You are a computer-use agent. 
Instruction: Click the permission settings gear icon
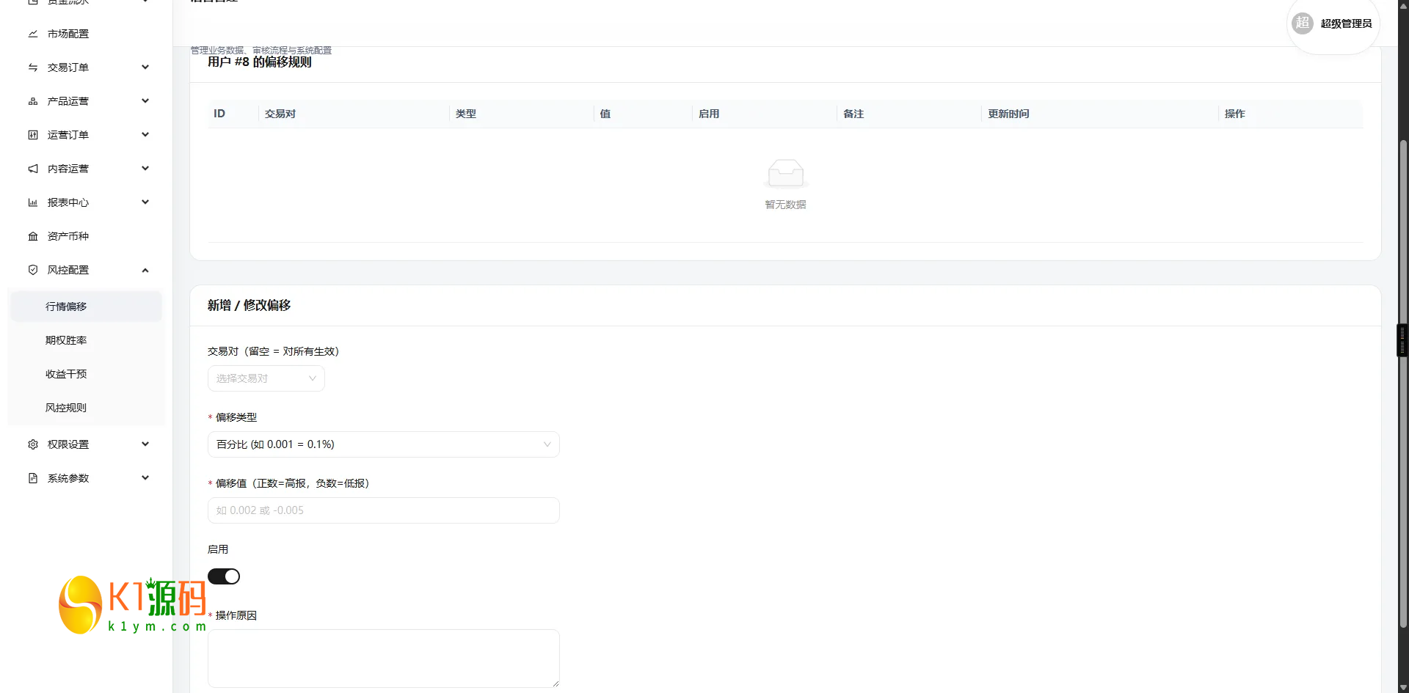pos(33,444)
